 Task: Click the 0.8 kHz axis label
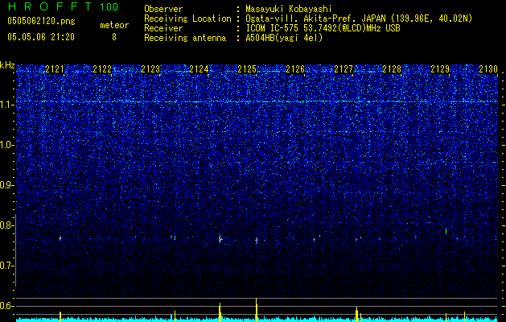click(7, 225)
